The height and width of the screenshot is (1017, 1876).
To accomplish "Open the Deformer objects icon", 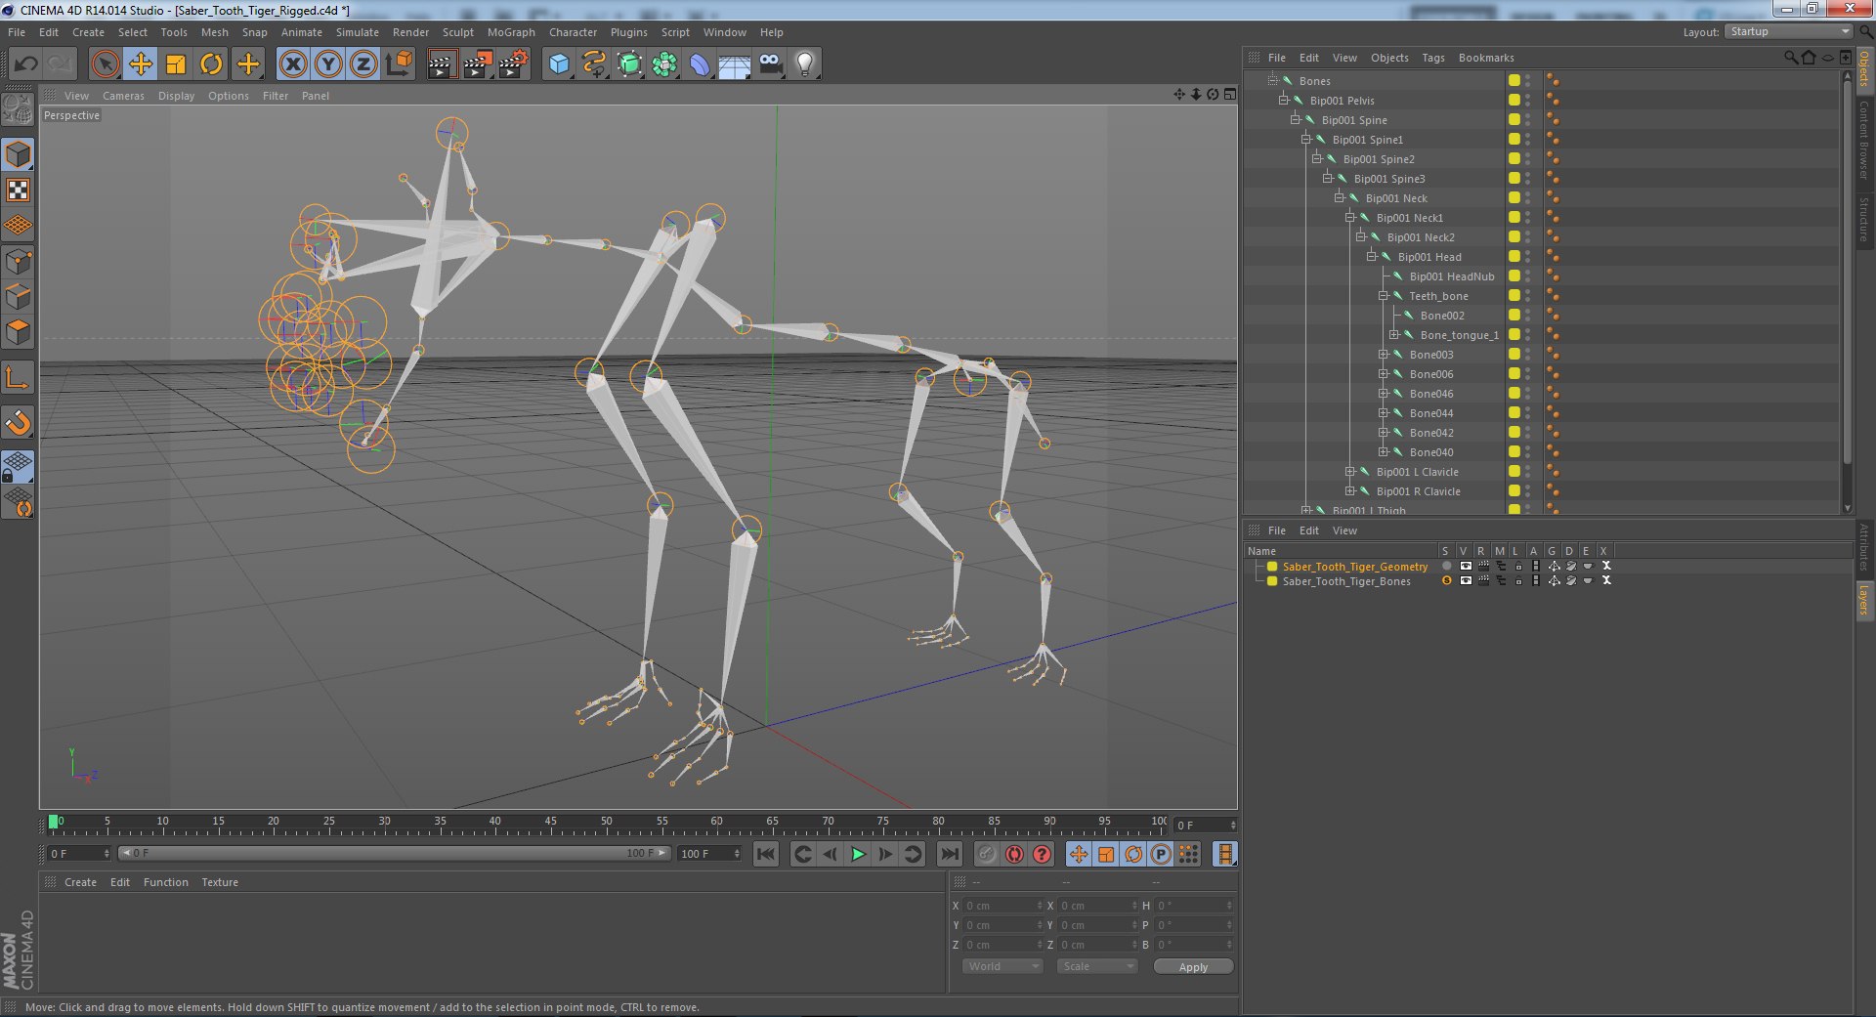I will (x=700, y=64).
